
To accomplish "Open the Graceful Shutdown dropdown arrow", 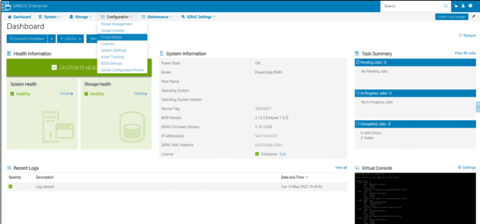I will click(x=52, y=39).
